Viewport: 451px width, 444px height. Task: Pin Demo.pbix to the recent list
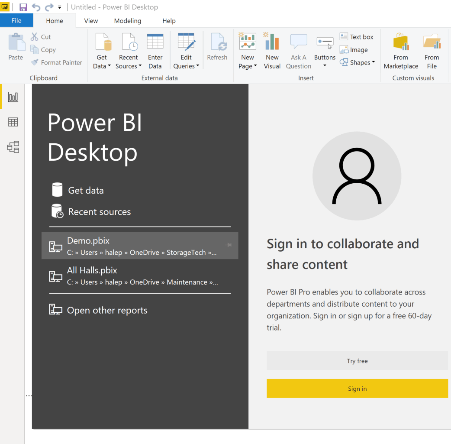(x=229, y=245)
